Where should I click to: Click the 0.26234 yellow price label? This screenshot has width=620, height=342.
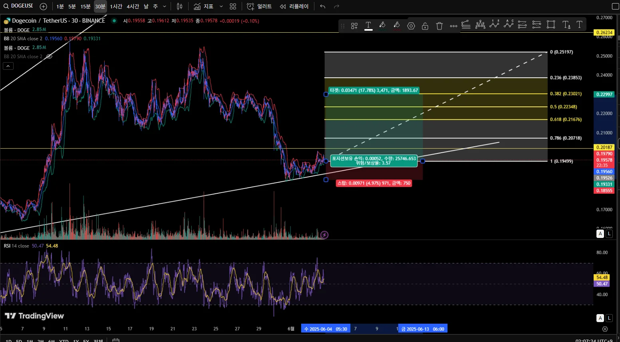tap(604, 33)
